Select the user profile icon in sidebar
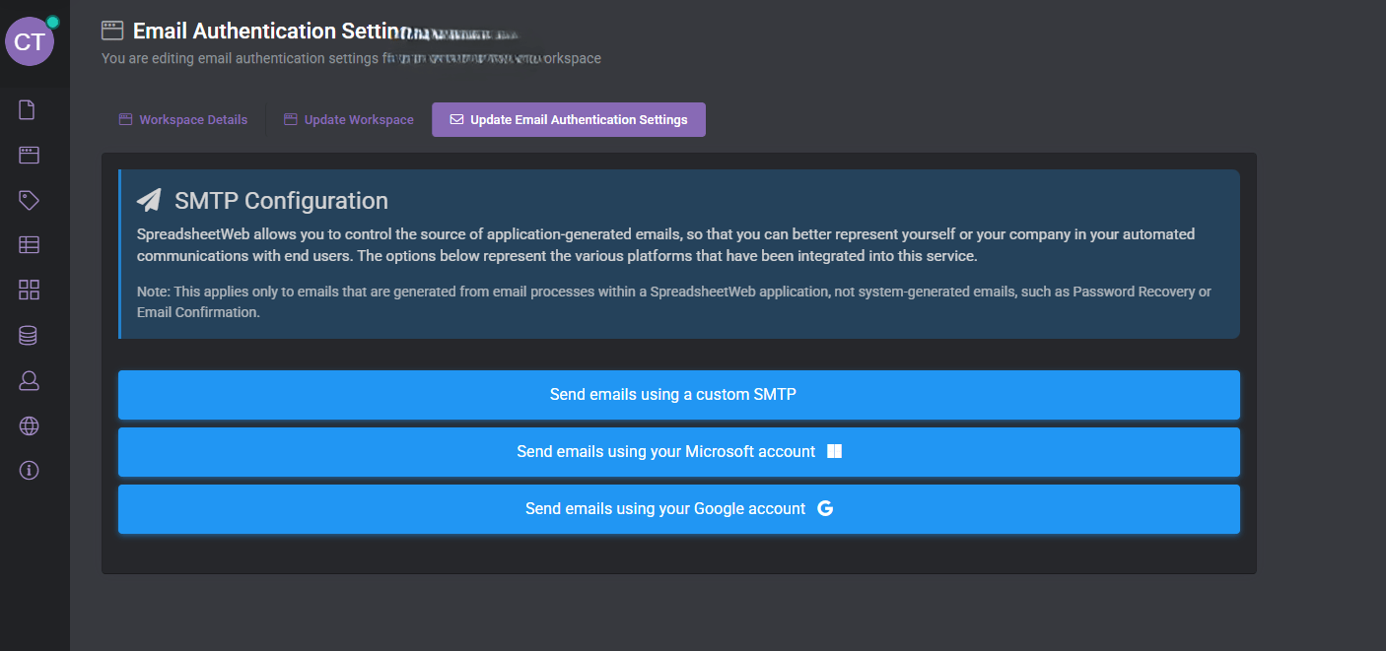1386x651 pixels. click(x=29, y=380)
